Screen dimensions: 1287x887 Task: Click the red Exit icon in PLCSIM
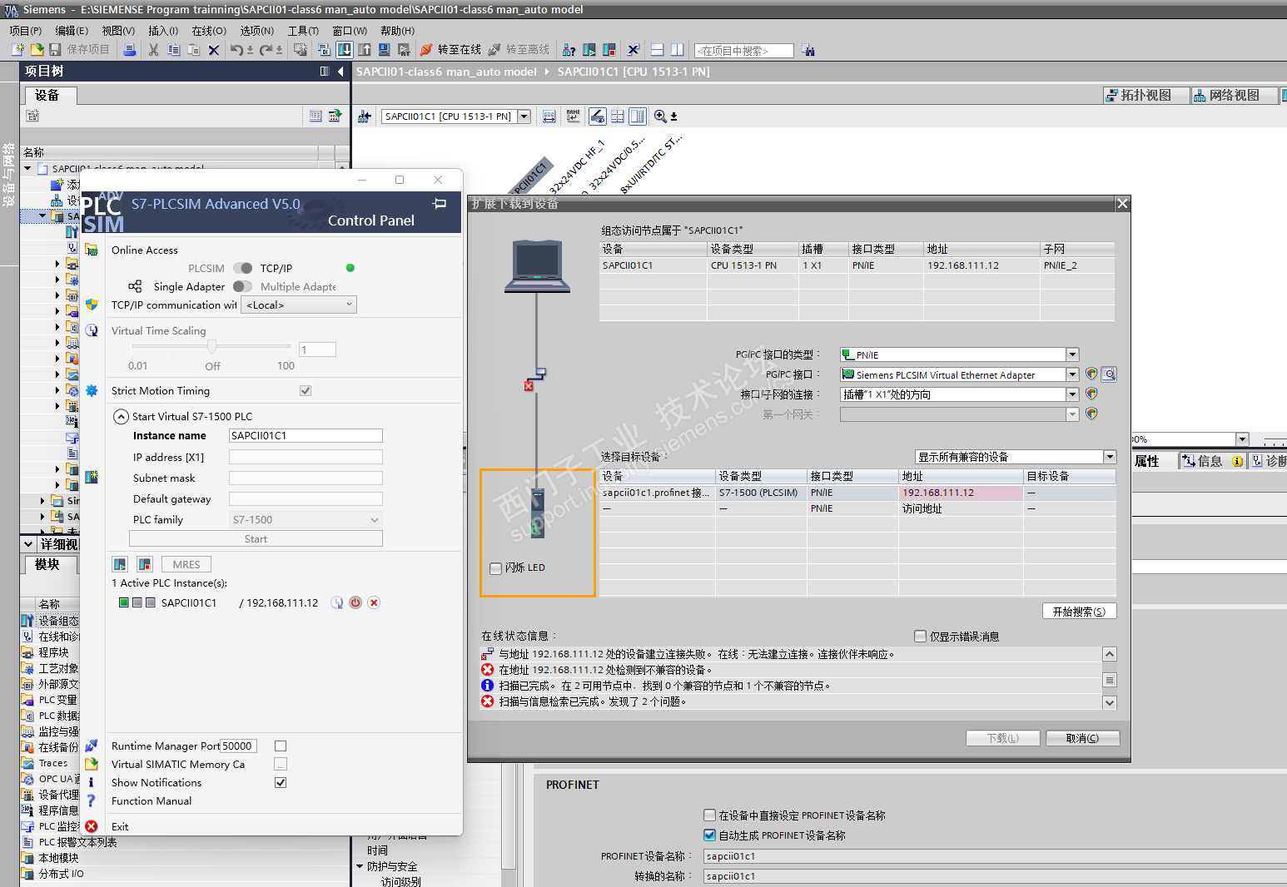[x=92, y=826]
